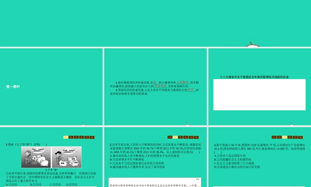
Task: Click the 关闭 link in the note box
Action: click(x=197, y=179)
